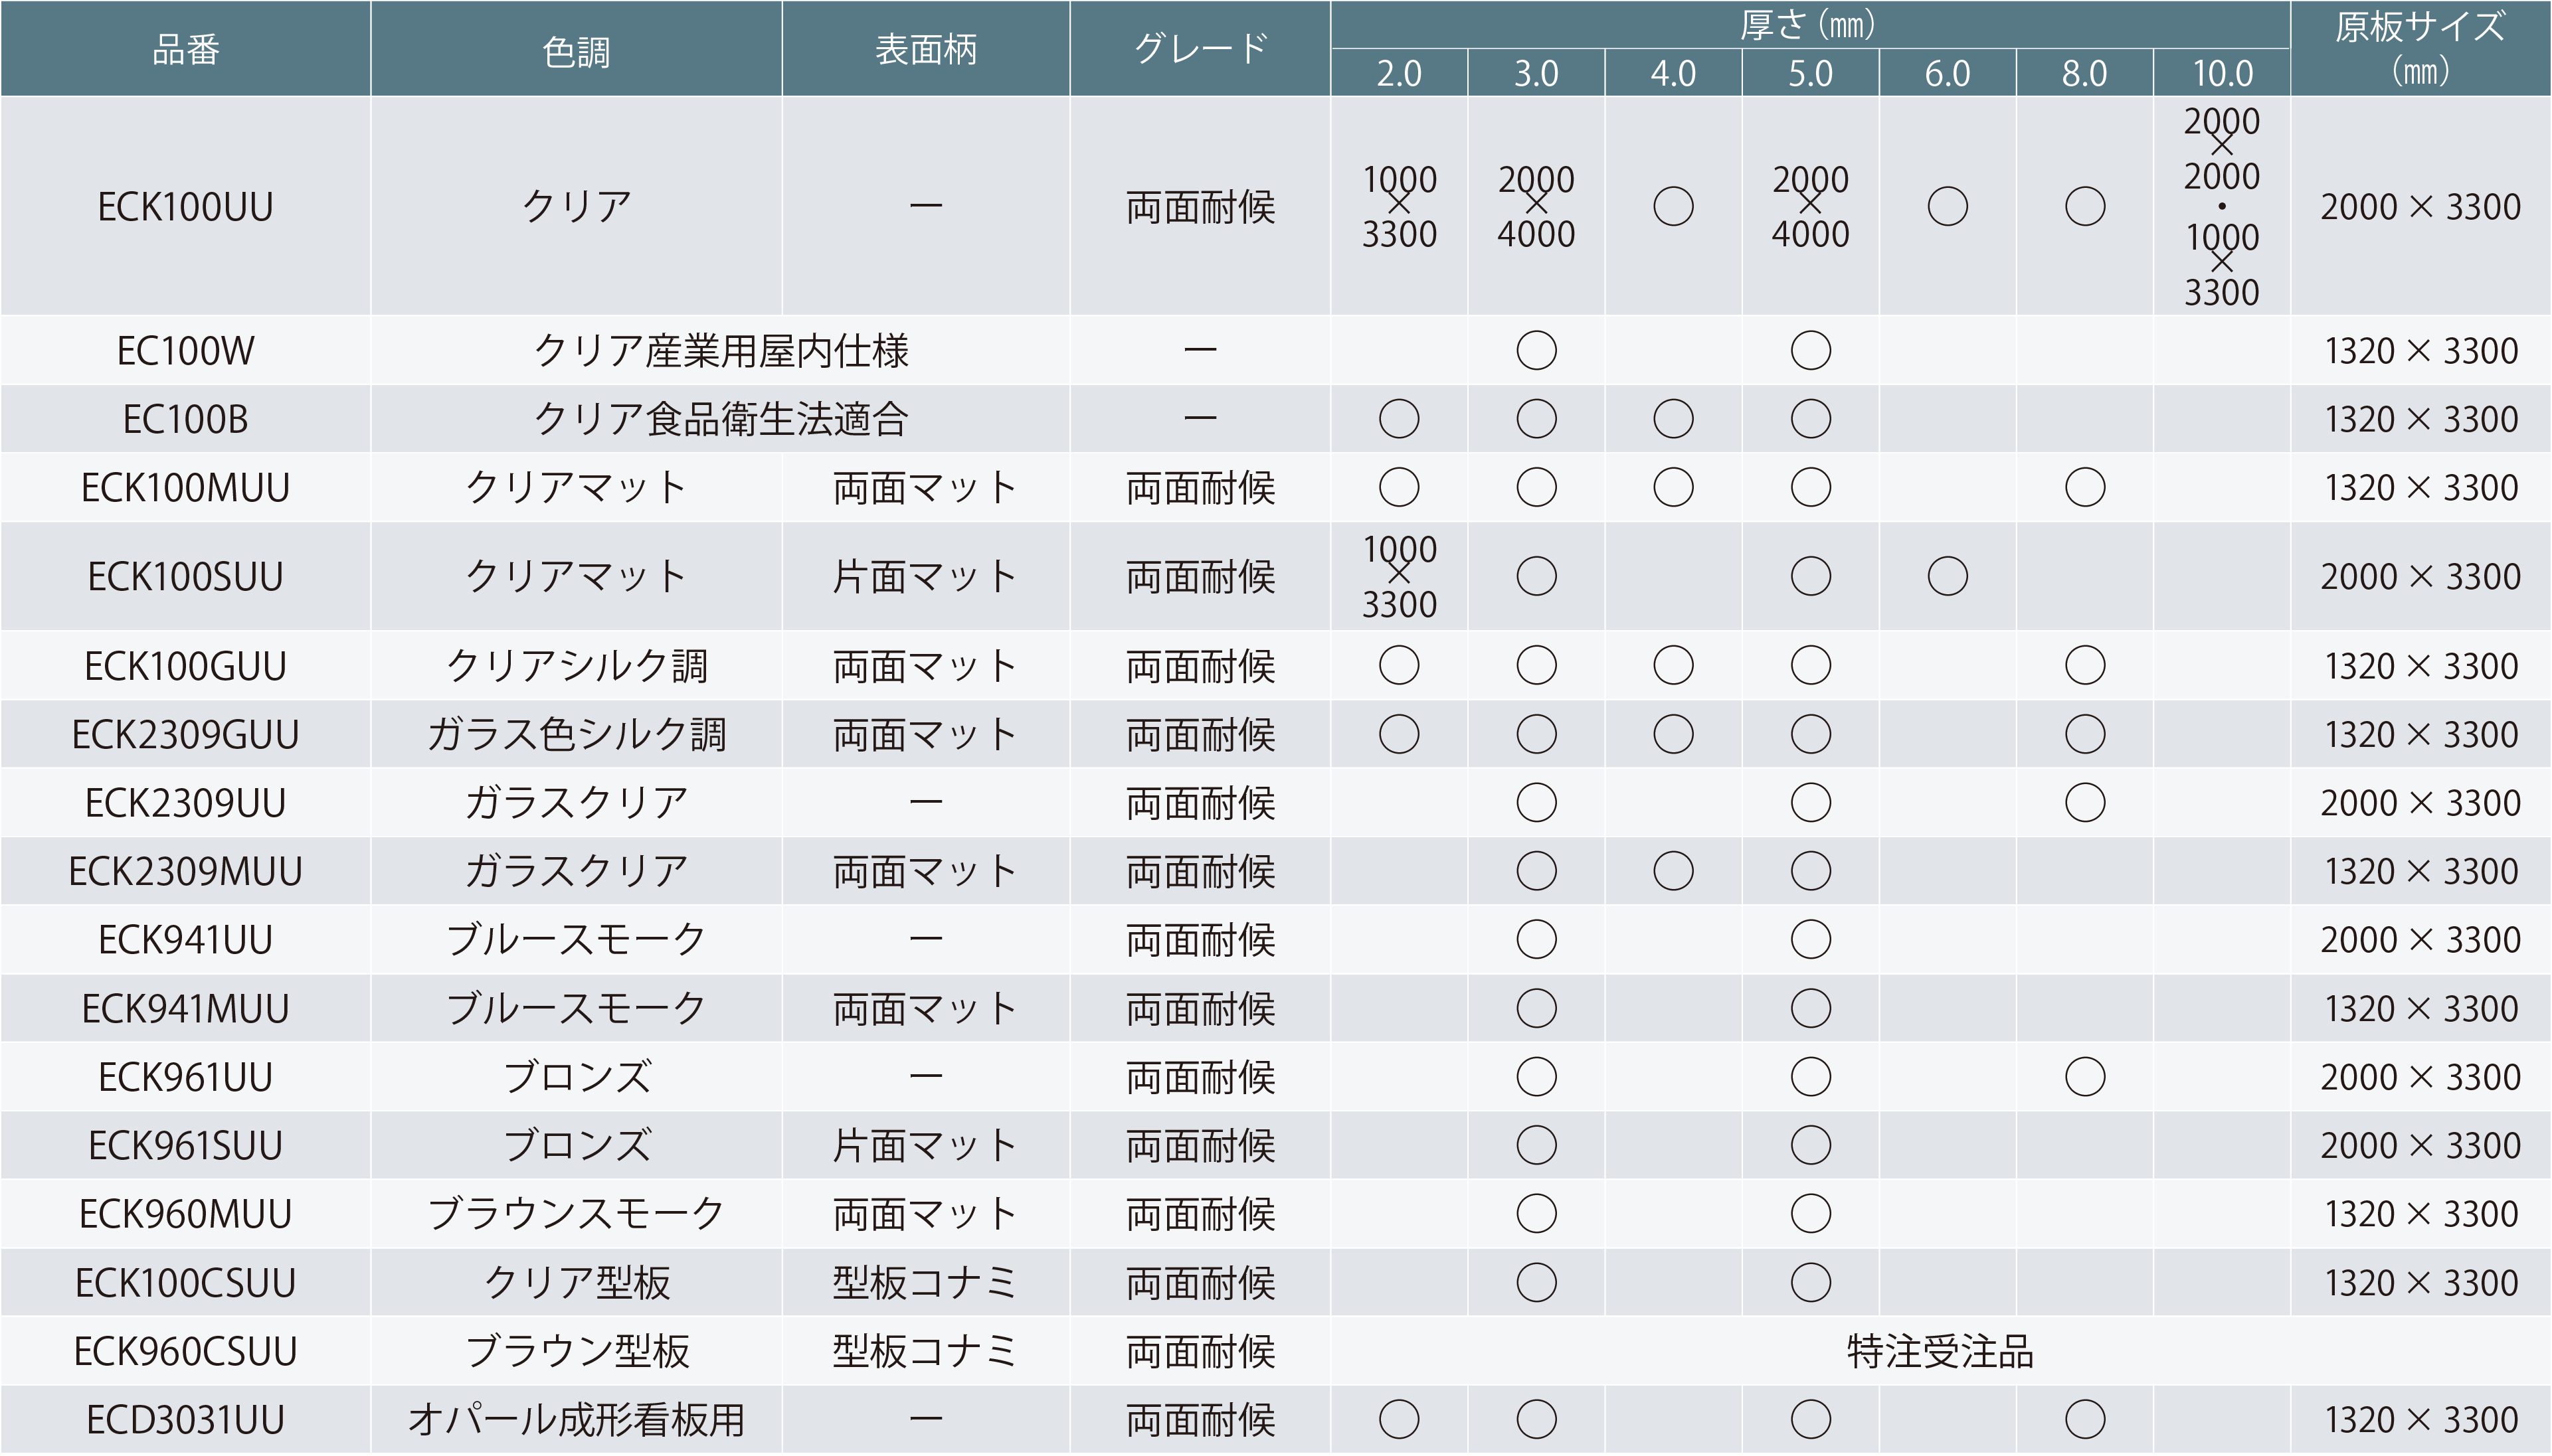The height and width of the screenshot is (1456, 2552).
Task: Click the circle for ECK961UU at 8.0 thickness
Action: click(2085, 1077)
